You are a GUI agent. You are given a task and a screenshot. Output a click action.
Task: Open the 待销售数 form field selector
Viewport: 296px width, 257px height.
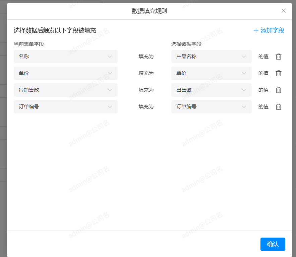(65, 90)
